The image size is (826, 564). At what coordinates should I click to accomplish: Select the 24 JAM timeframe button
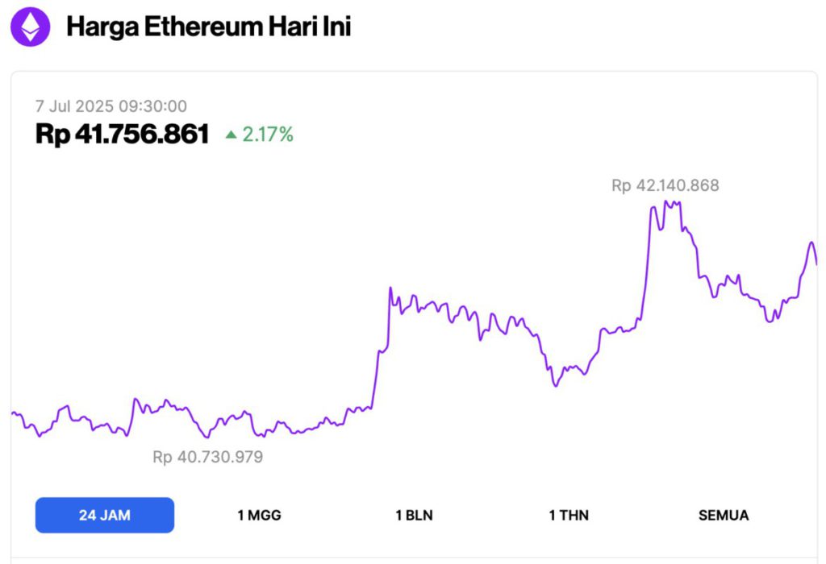105,515
